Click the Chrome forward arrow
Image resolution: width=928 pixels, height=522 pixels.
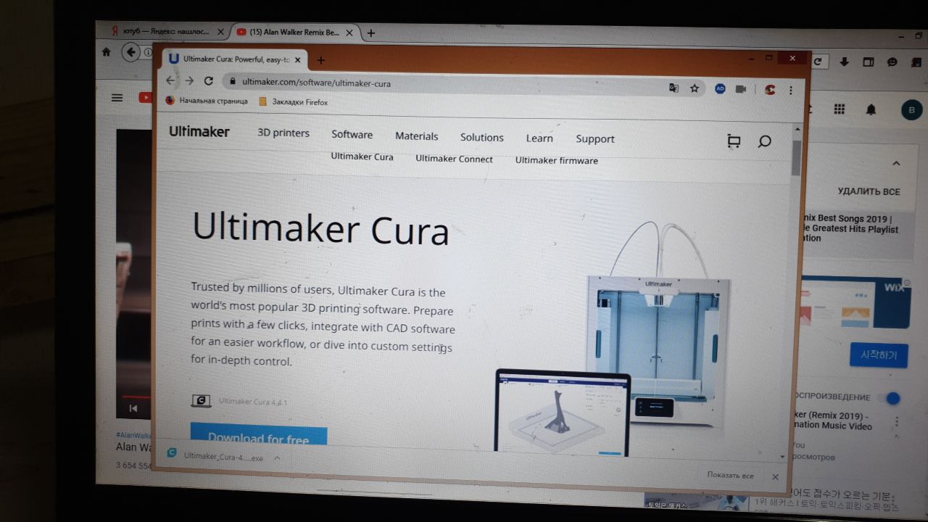[x=189, y=81]
